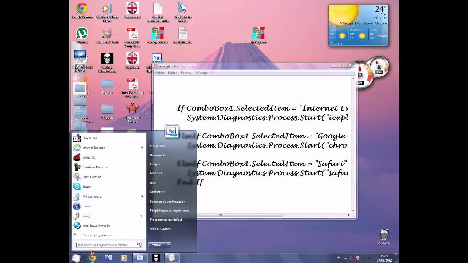Screen dimensions: 468x263
Task: Select the navigateur.txt desktop file icon
Action: pyautogui.click(x=182, y=36)
